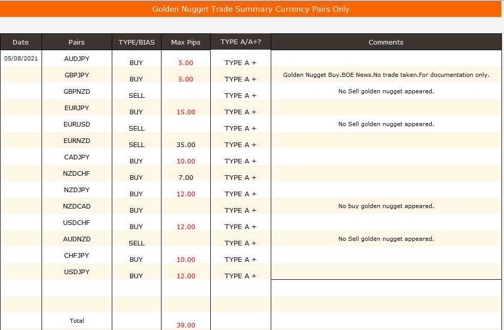Select the NZDCAD pair cell
The width and height of the screenshot is (504, 330).
tap(77, 207)
